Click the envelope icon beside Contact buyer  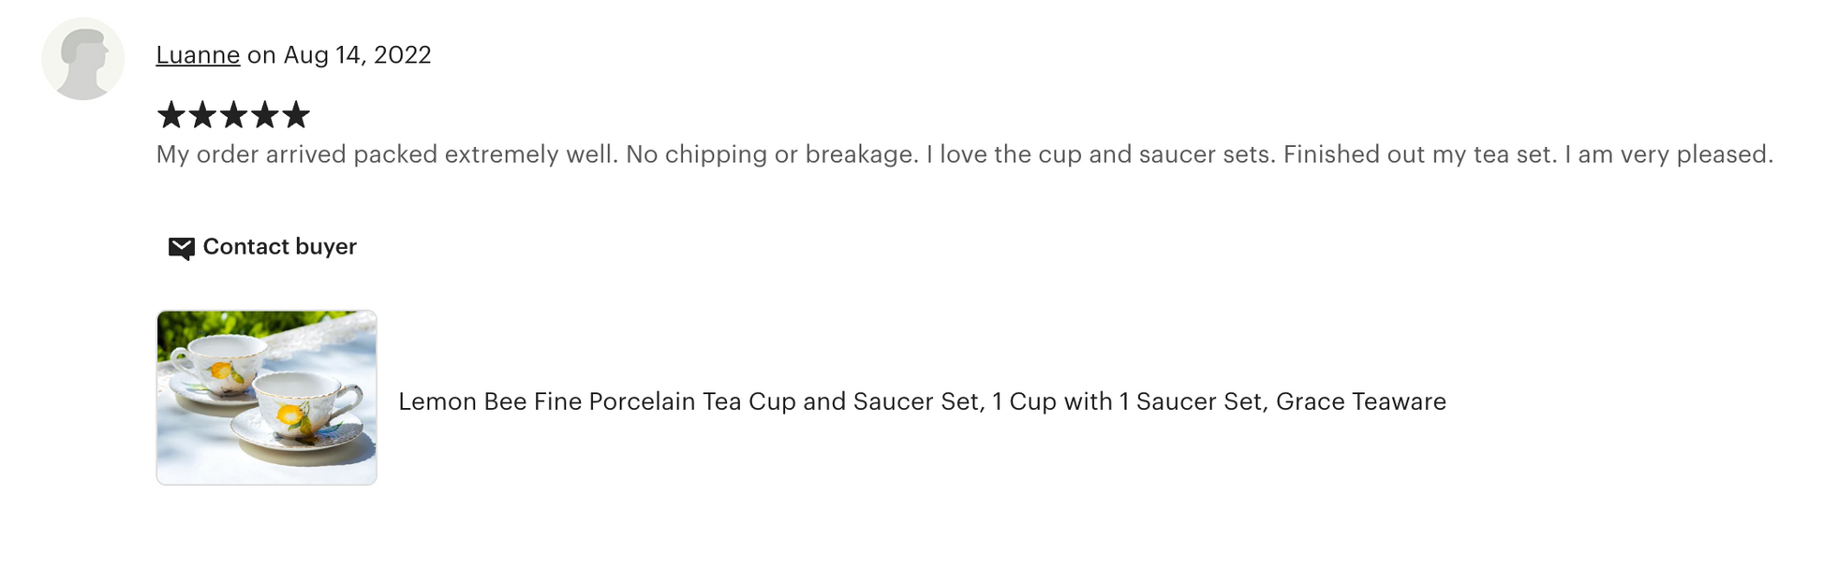(181, 247)
